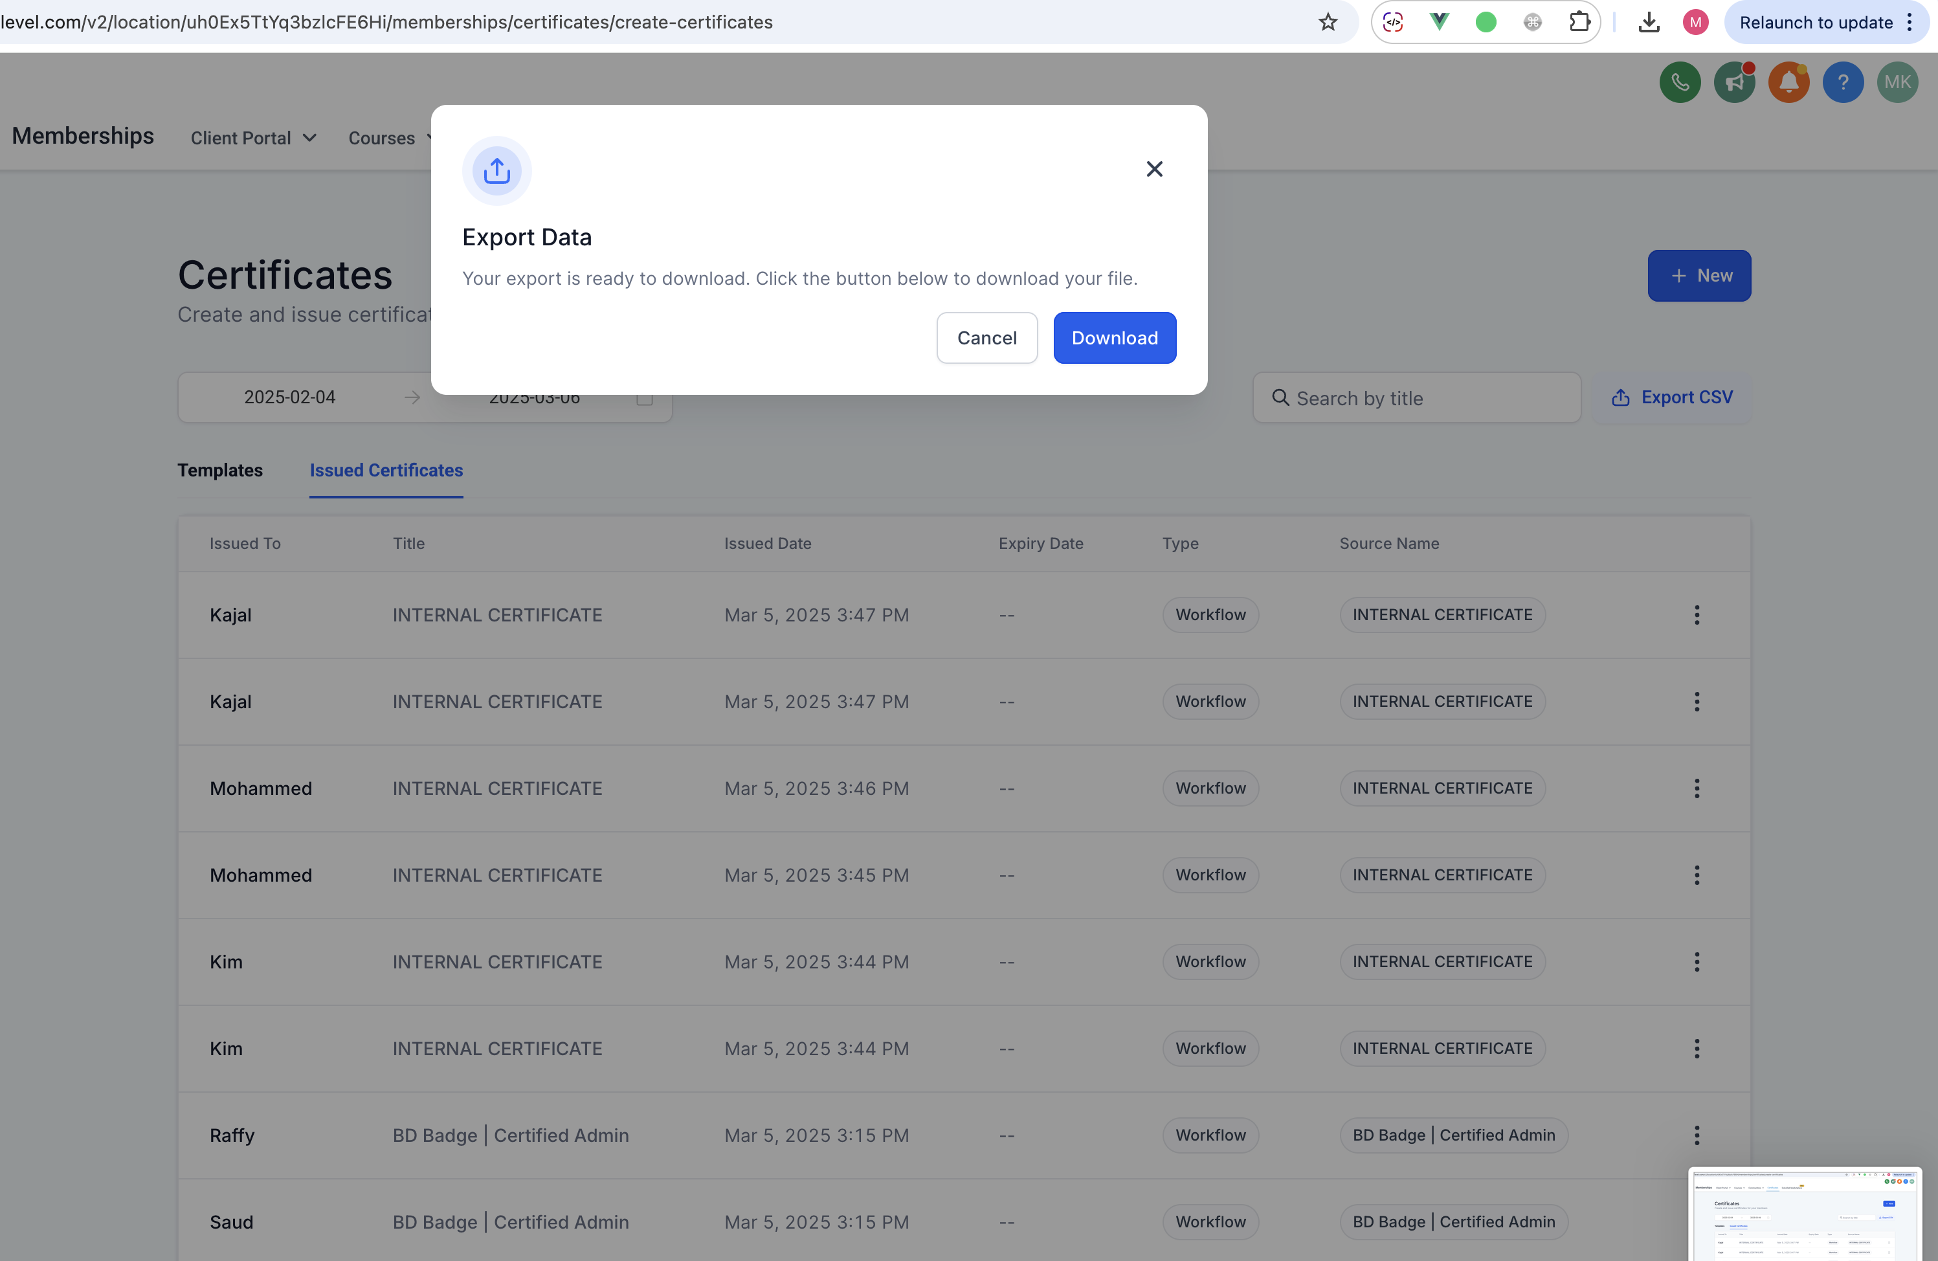Close the Export Data modal with X
The height and width of the screenshot is (1261, 1938).
click(1154, 170)
